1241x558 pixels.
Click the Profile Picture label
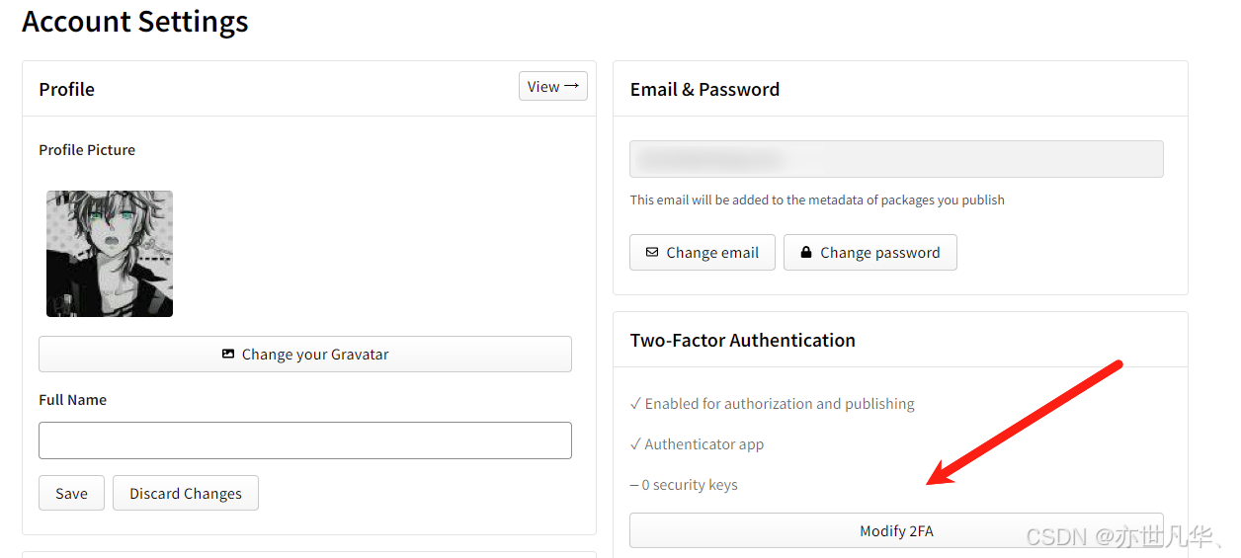pos(87,150)
